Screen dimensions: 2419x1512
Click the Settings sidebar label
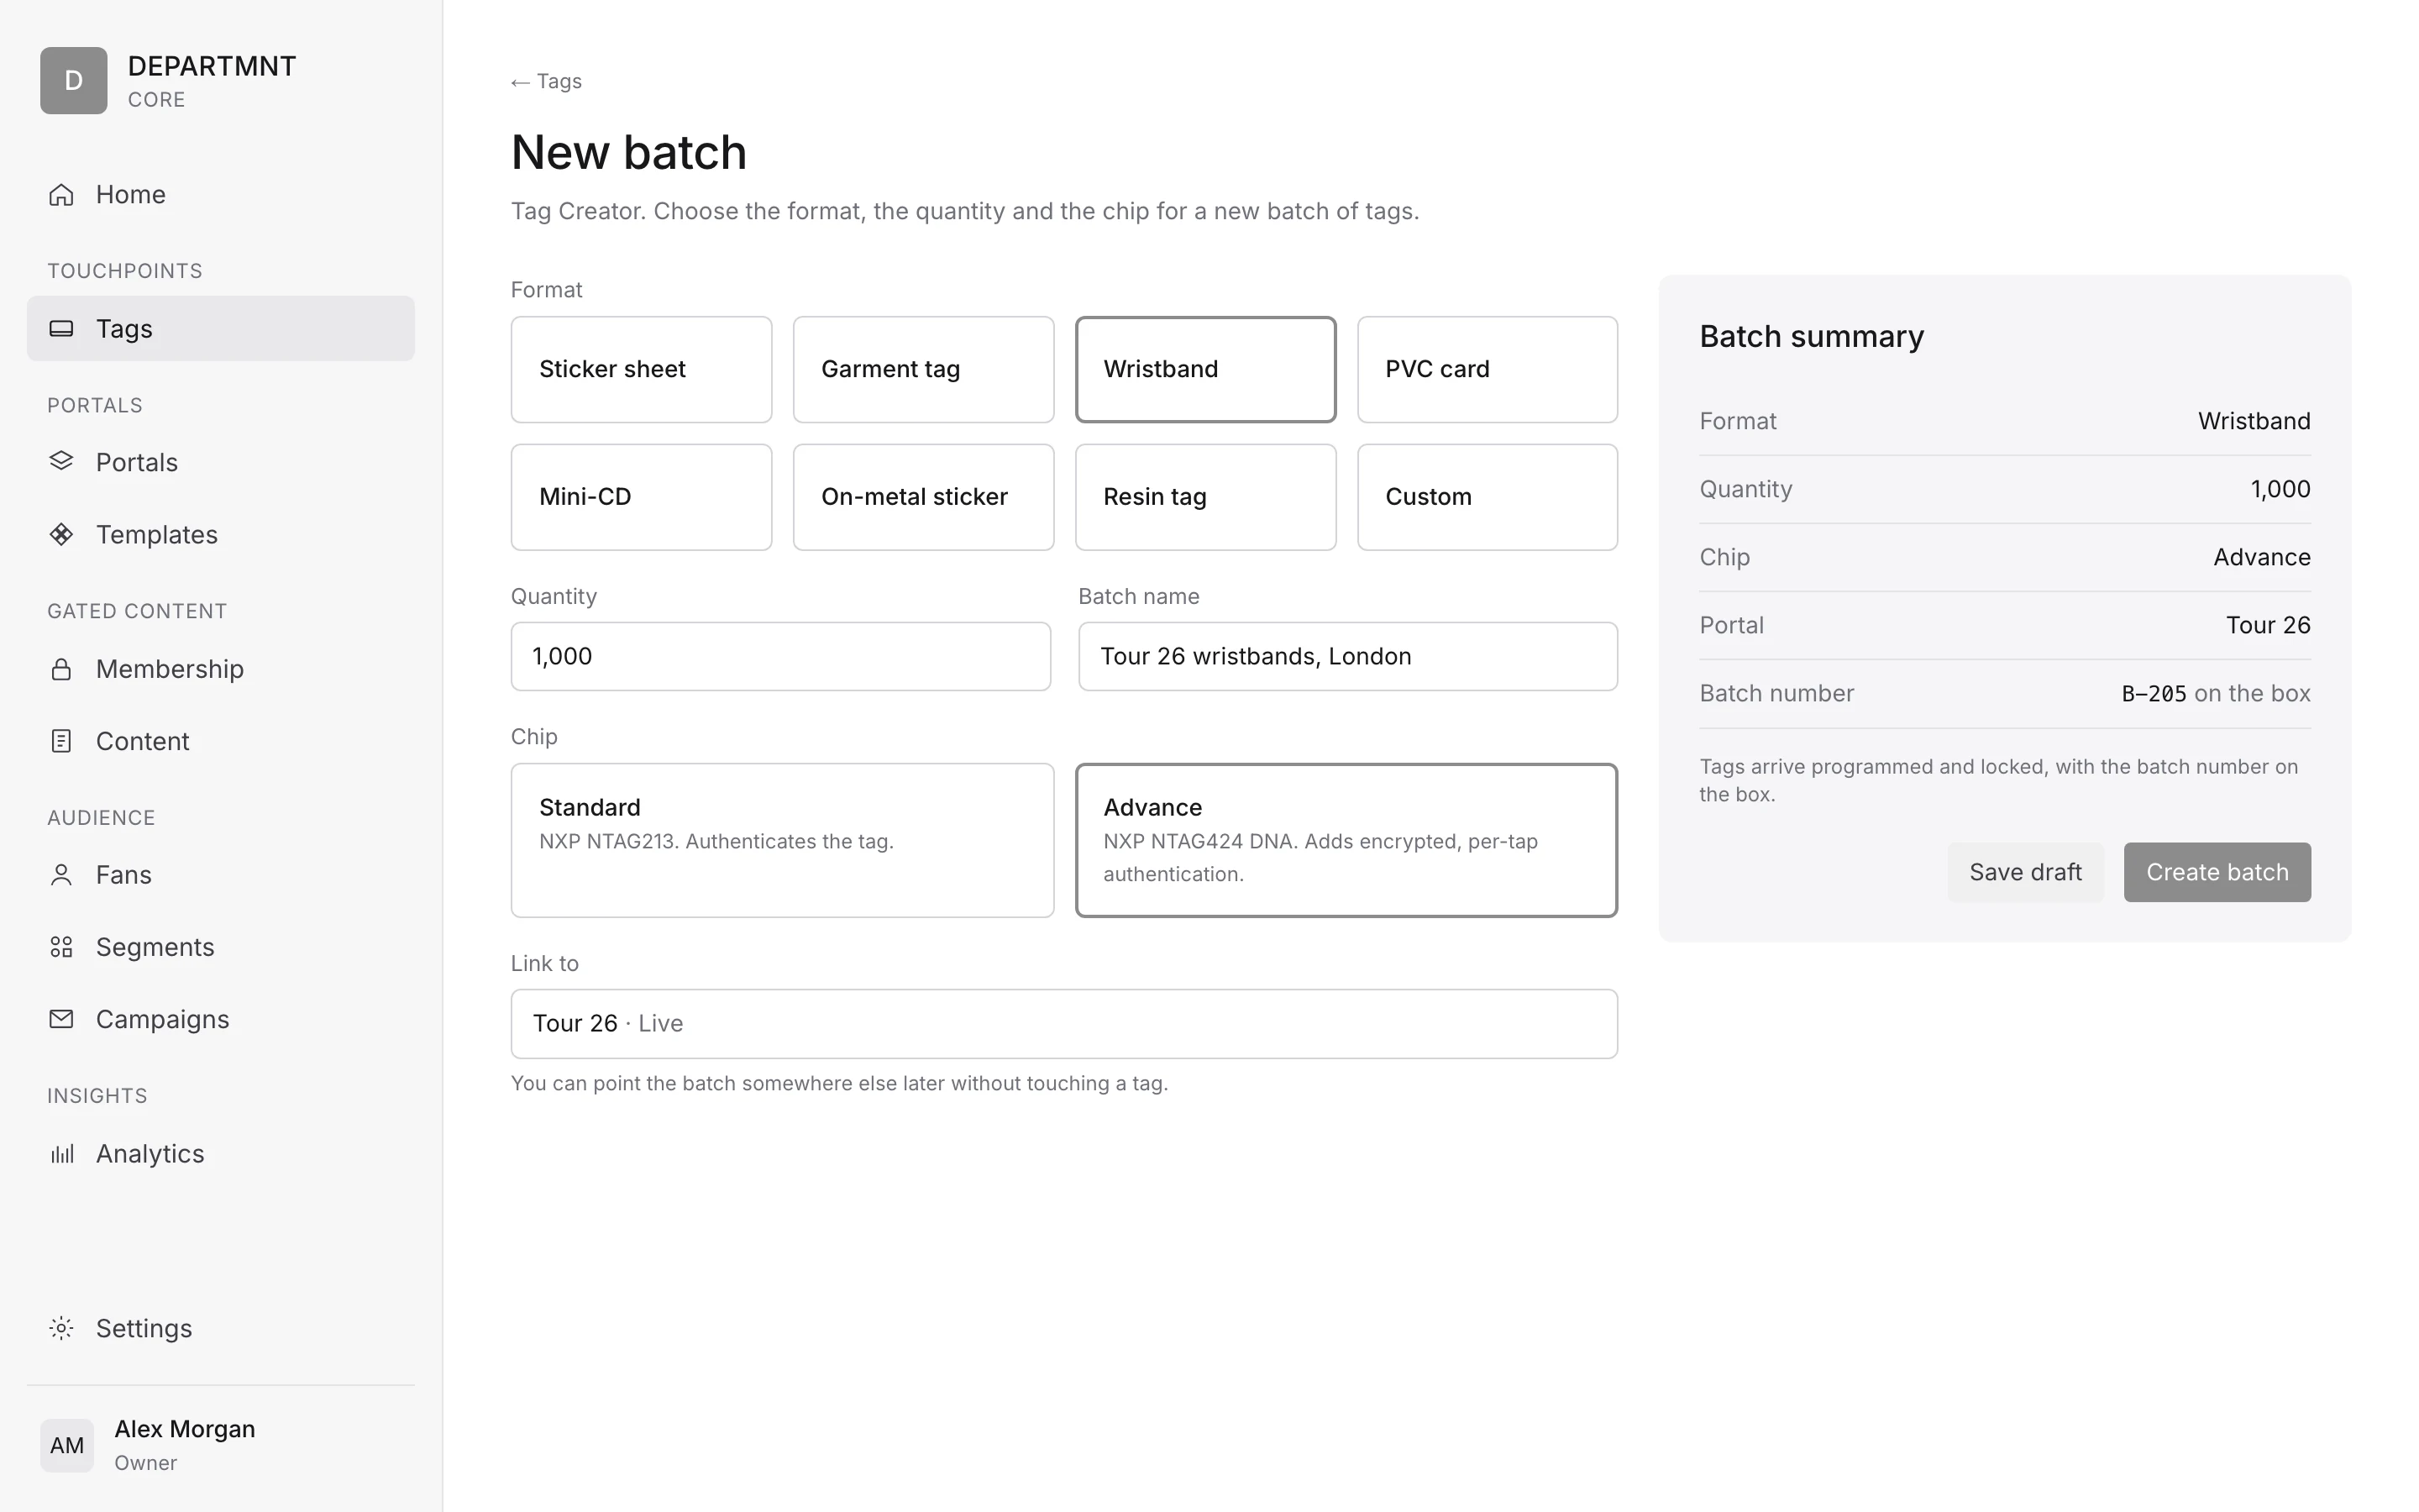coord(144,1328)
